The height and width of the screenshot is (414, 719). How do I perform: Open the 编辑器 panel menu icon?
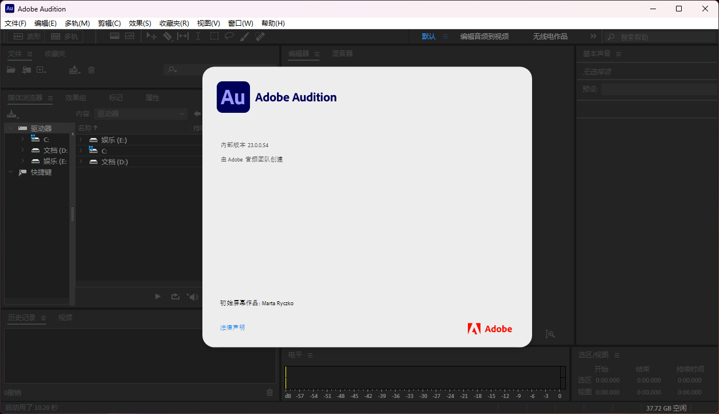317,54
